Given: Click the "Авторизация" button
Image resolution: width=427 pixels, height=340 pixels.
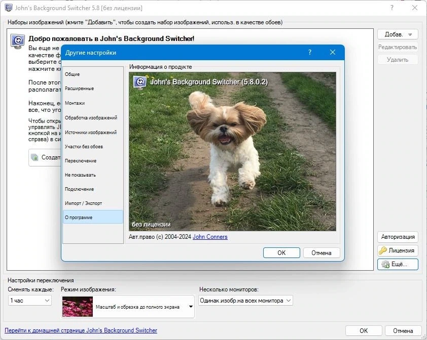Looking at the screenshot, I should point(398,237).
